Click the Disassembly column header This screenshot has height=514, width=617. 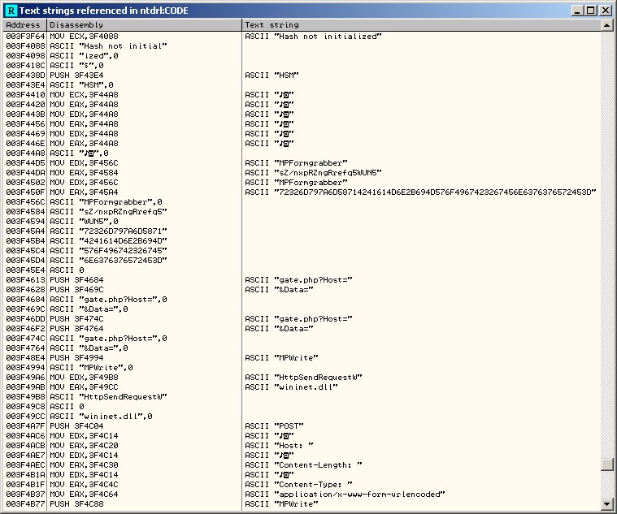[144, 25]
